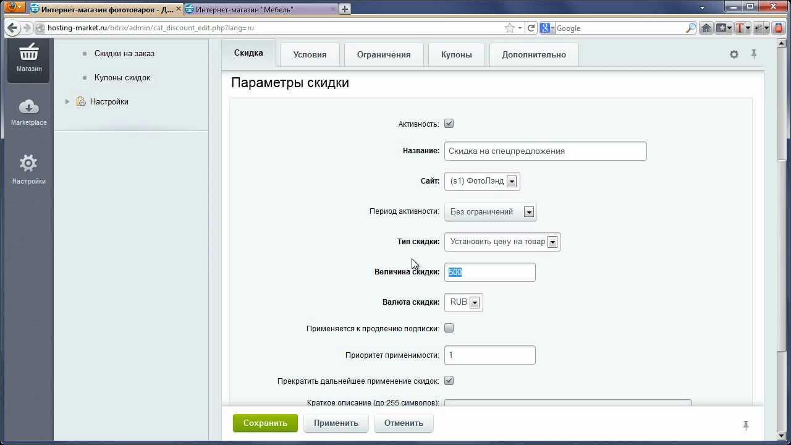Click the Название text field

coord(546,151)
